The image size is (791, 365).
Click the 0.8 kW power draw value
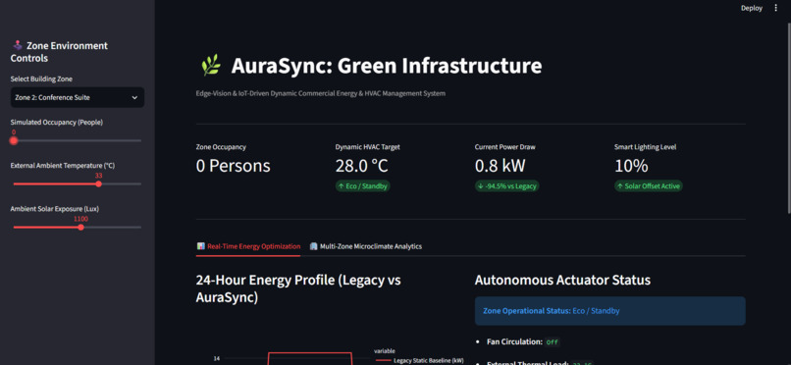click(500, 166)
